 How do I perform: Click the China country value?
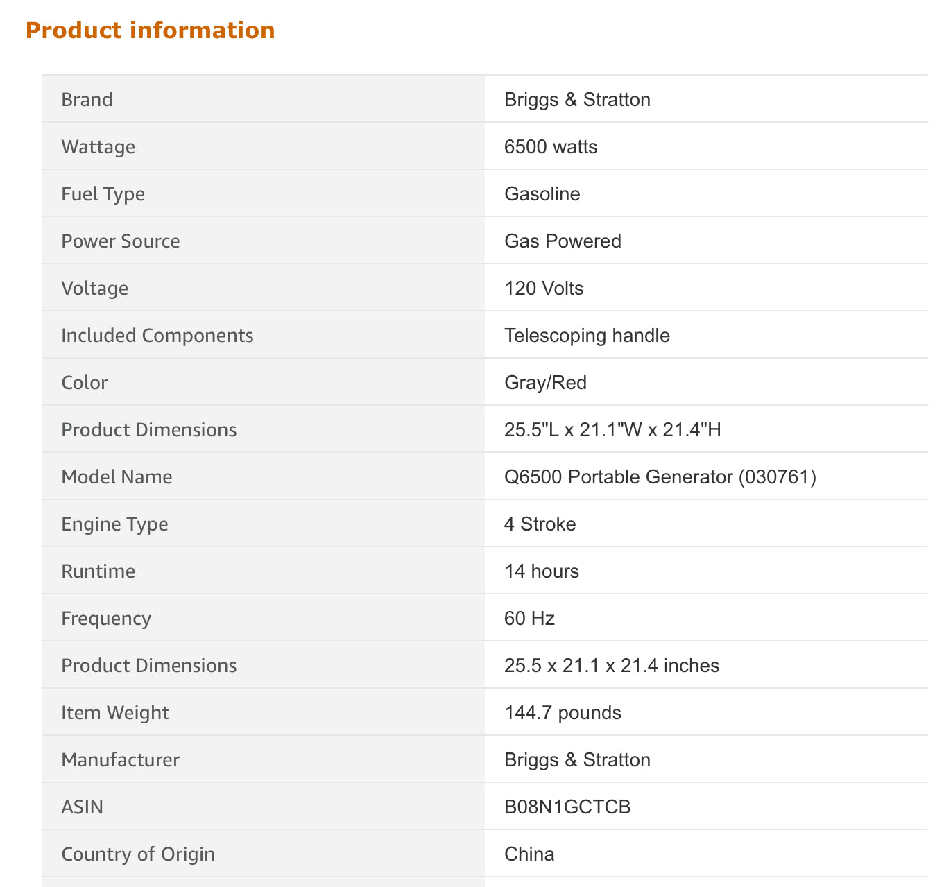(529, 854)
